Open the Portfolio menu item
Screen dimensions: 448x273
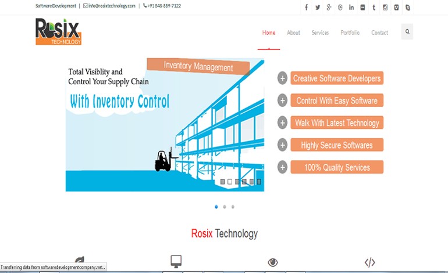[350, 33]
